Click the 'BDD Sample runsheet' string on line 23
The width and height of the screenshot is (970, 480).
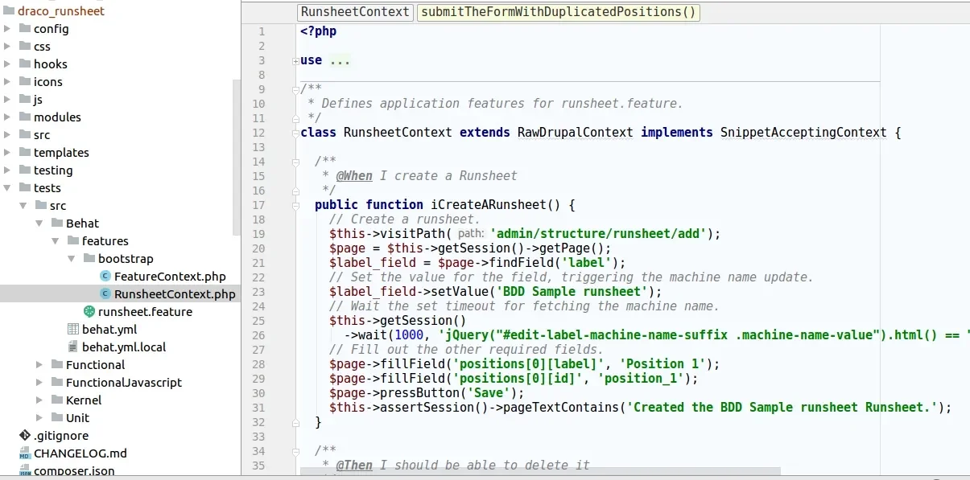(x=572, y=291)
